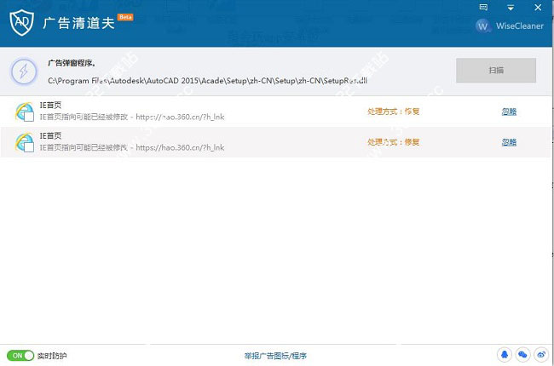Image resolution: width=554 pixels, height=366 pixels.
Task: Click the lightning scan status icon
Action: point(24,71)
